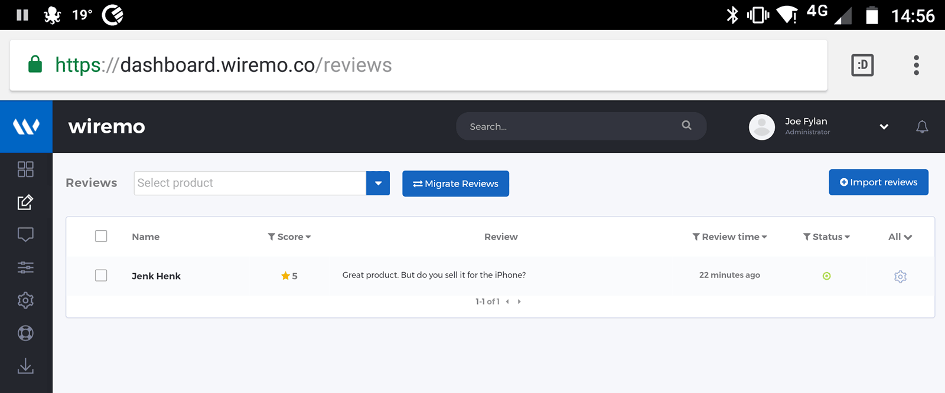The image size is (945, 393).
Task: Click the Import reviews button
Action: coord(878,182)
